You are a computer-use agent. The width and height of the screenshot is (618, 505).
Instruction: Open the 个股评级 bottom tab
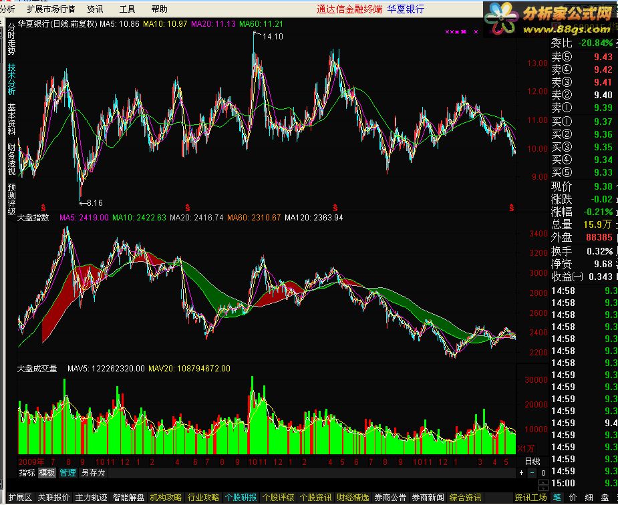[278, 498]
